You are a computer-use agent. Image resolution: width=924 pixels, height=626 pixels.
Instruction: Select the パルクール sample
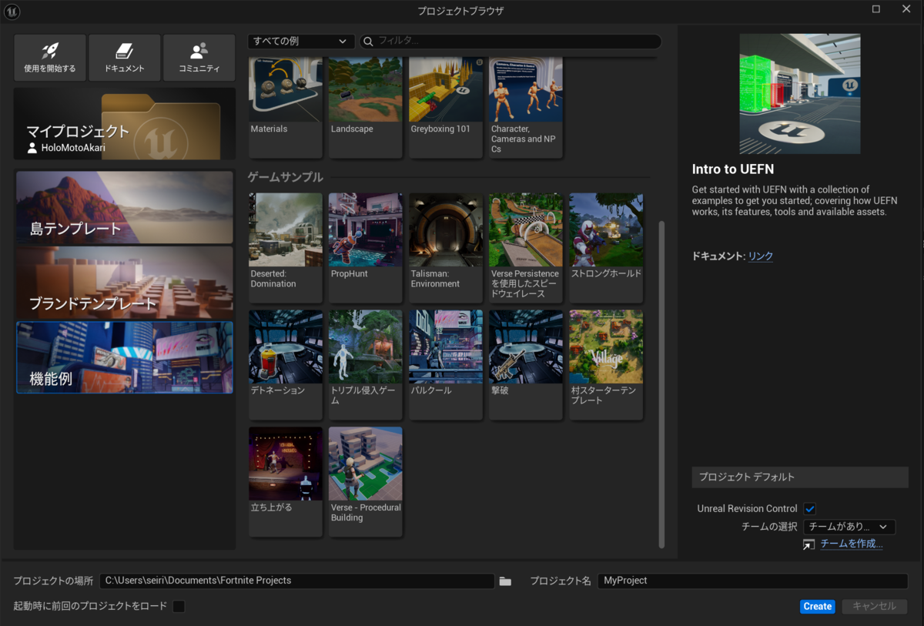pyautogui.click(x=446, y=365)
